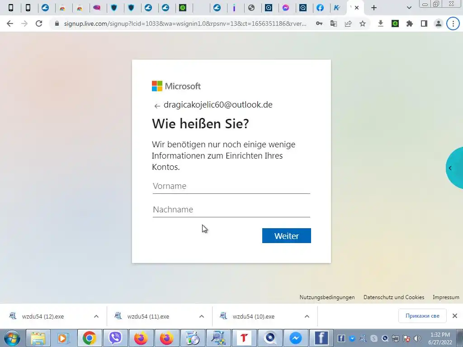Image resolution: width=463 pixels, height=347 pixels.
Task: Open the green gear extension in toolbar
Action: 395,23
